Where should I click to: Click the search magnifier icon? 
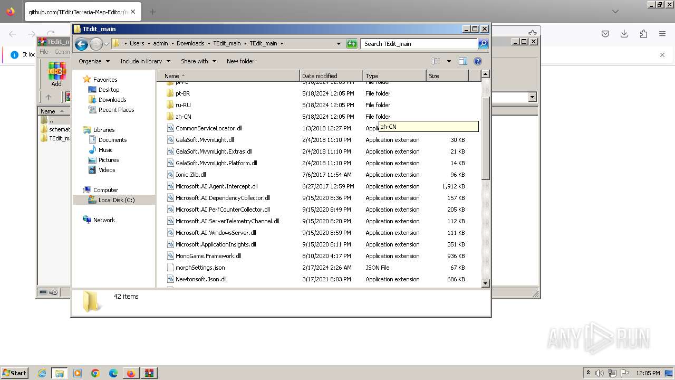point(483,44)
